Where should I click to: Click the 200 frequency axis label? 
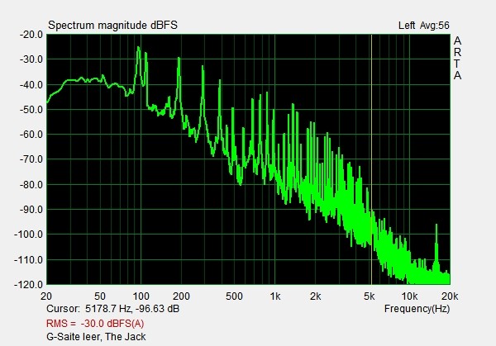181,296
